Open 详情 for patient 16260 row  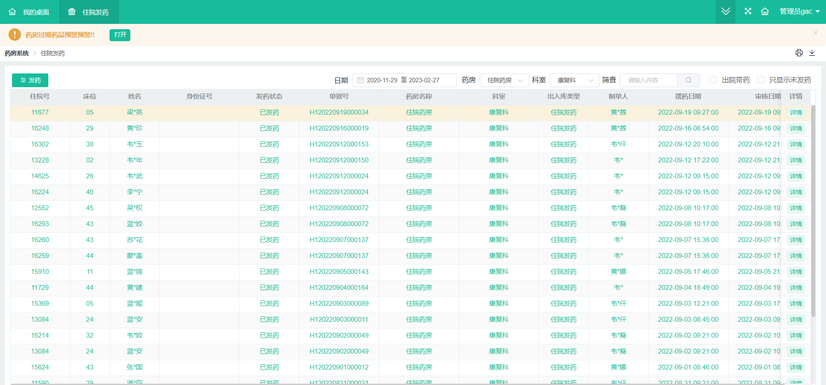(796, 240)
